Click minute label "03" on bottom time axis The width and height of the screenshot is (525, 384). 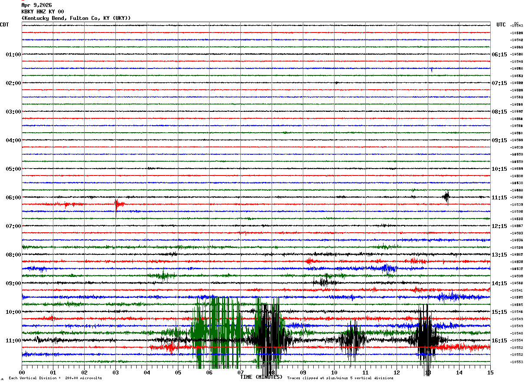pyautogui.click(x=115, y=372)
